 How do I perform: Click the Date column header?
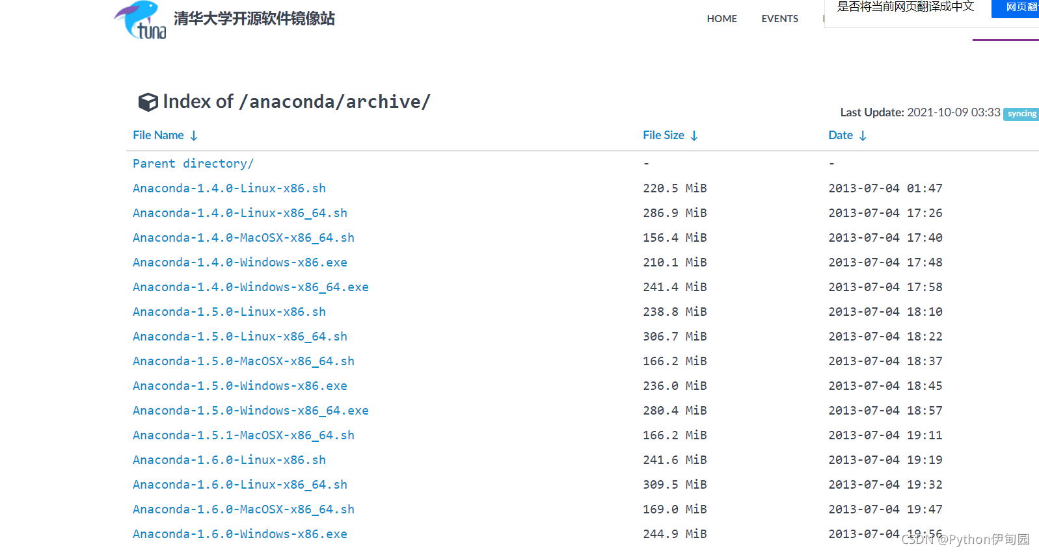[x=840, y=135]
